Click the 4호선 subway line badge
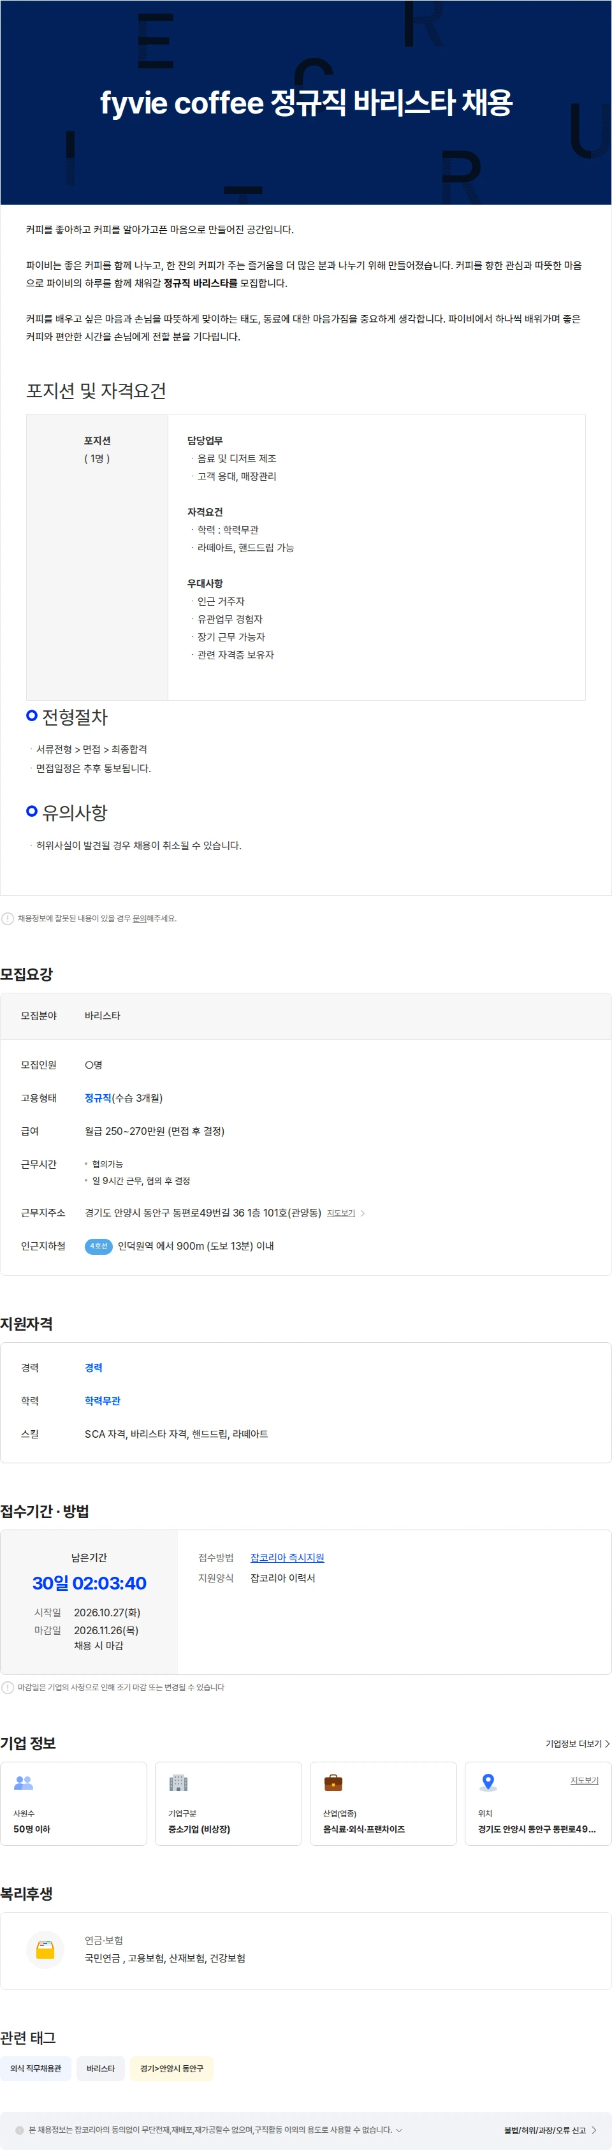The height and width of the screenshot is (2150, 612). [x=99, y=1246]
